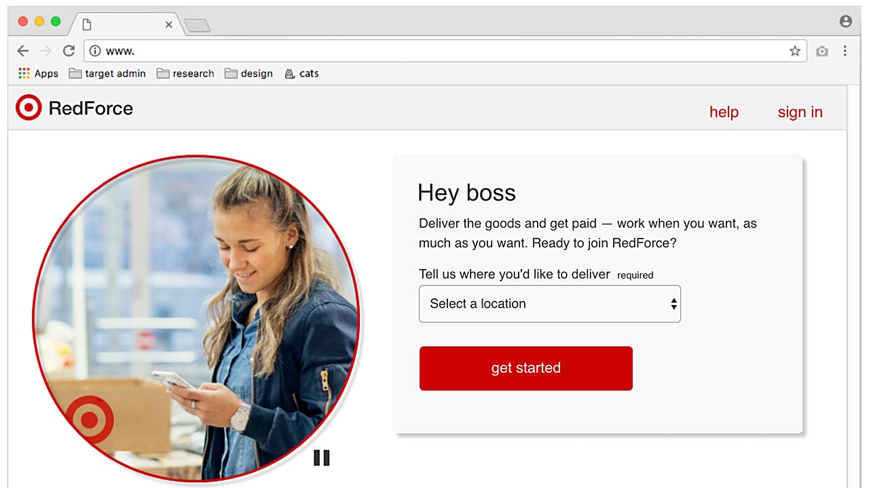Bookmark this page with star icon
This screenshot has width=869, height=488.
click(794, 51)
